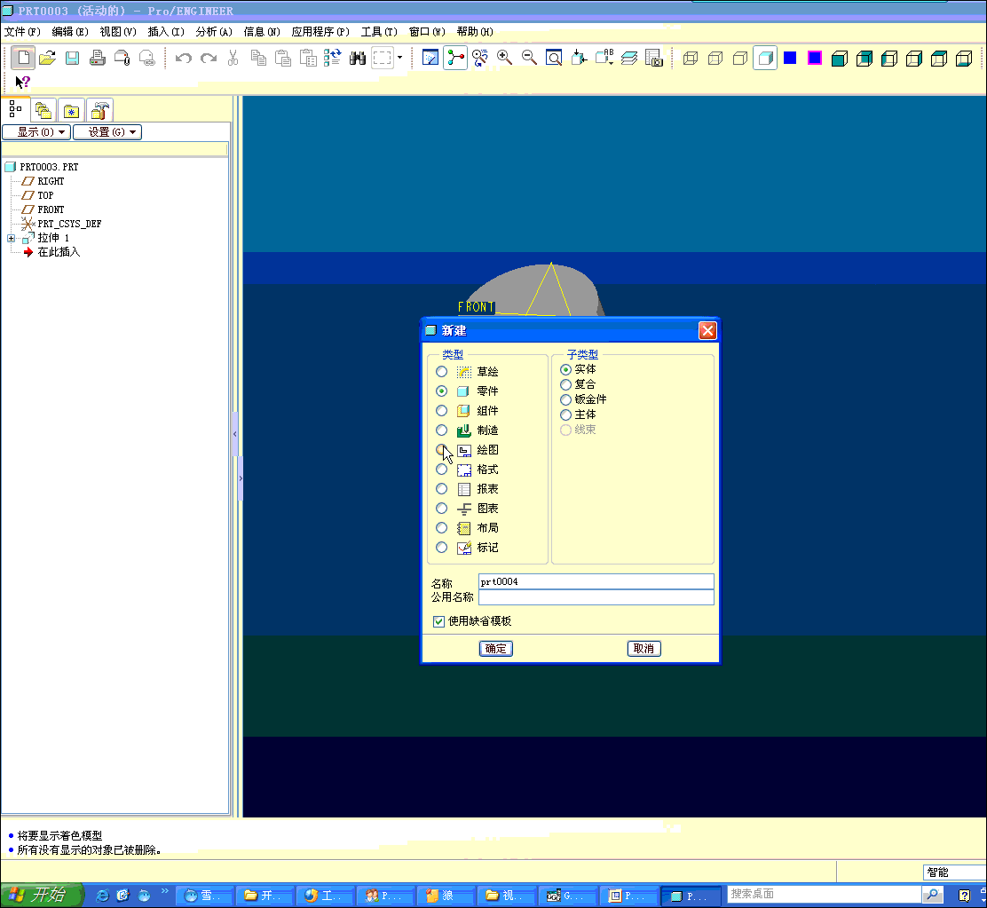Select the 格式 type radio button

[x=442, y=470]
